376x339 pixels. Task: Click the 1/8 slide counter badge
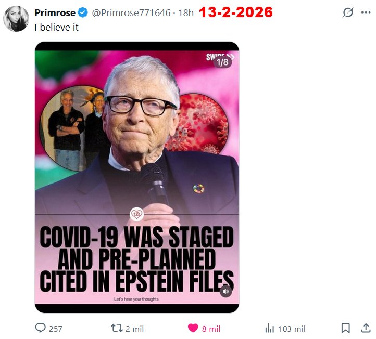point(222,62)
